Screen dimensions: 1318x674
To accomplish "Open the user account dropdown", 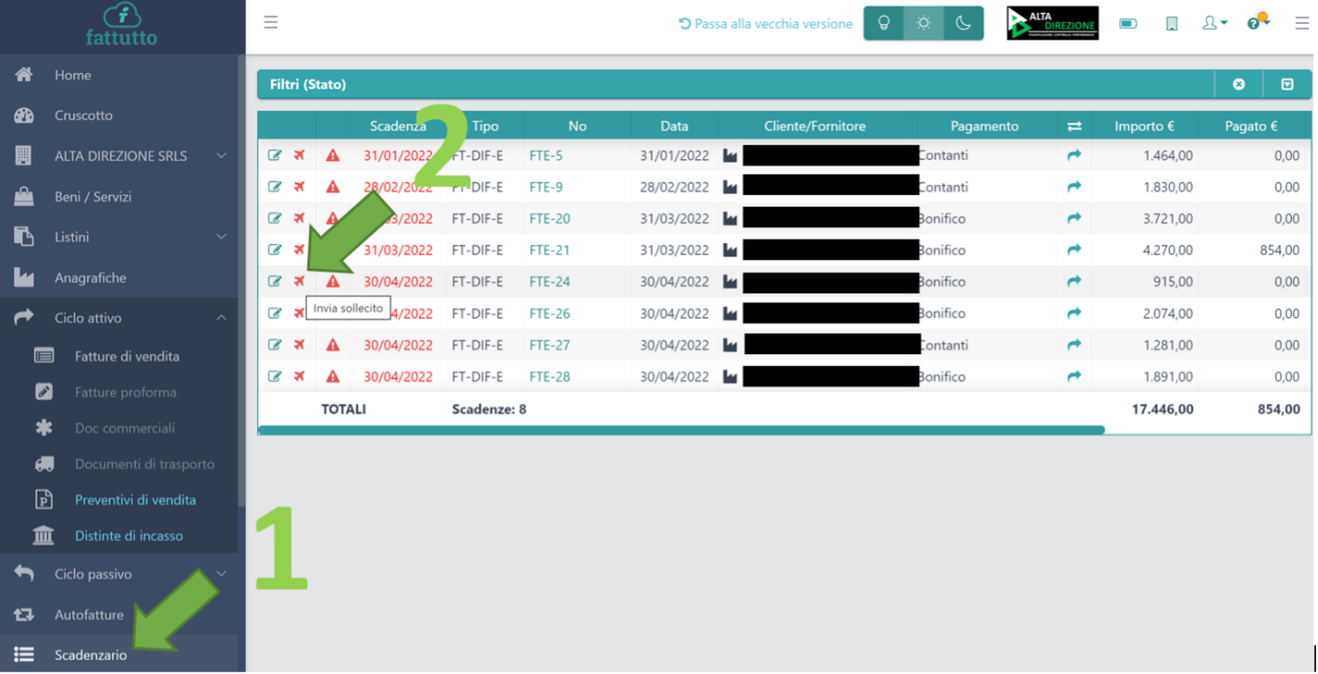I will (1213, 24).
